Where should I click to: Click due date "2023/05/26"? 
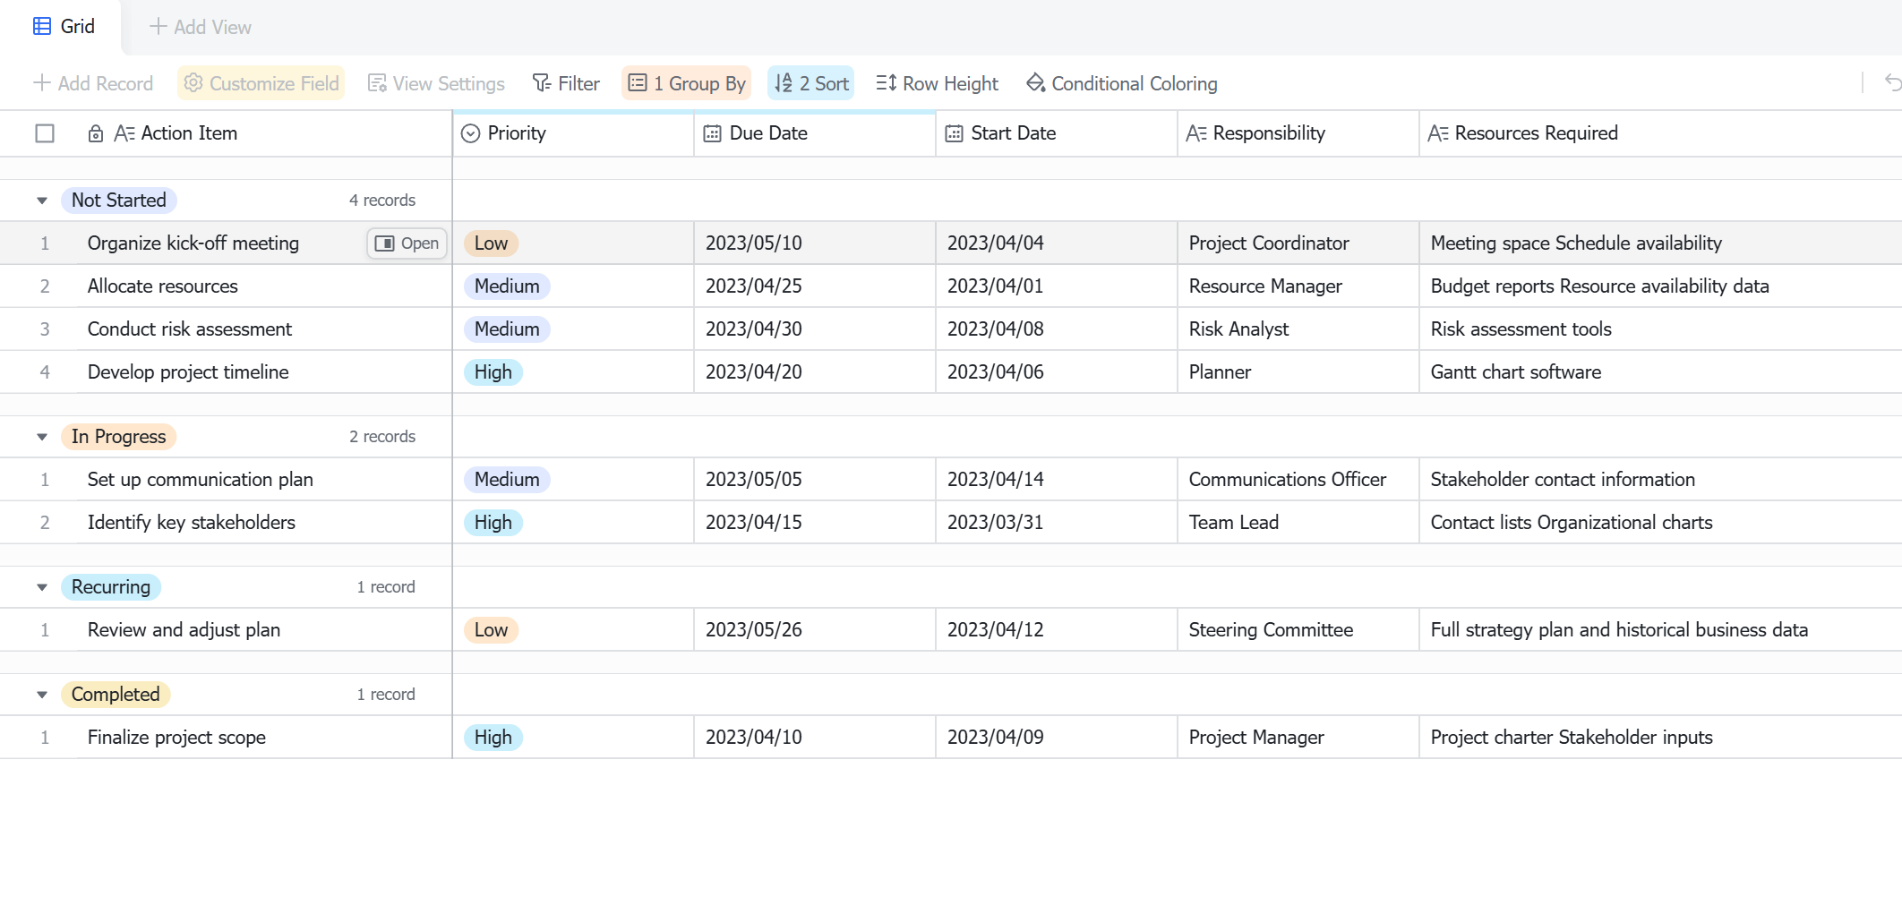(x=815, y=630)
